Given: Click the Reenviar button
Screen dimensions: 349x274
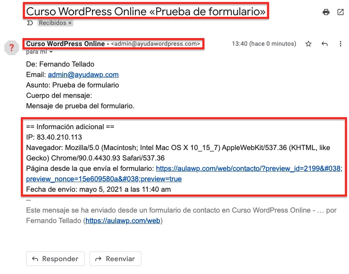Looking at the screenshot, I should point(115,259).
